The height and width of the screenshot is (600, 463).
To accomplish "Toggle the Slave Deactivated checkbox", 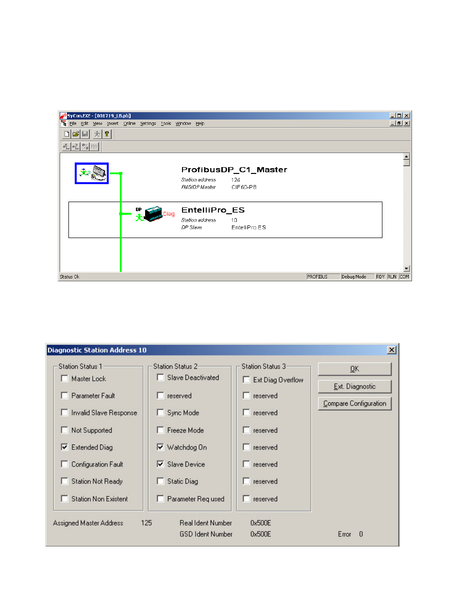I will click(x=160, y=377).
